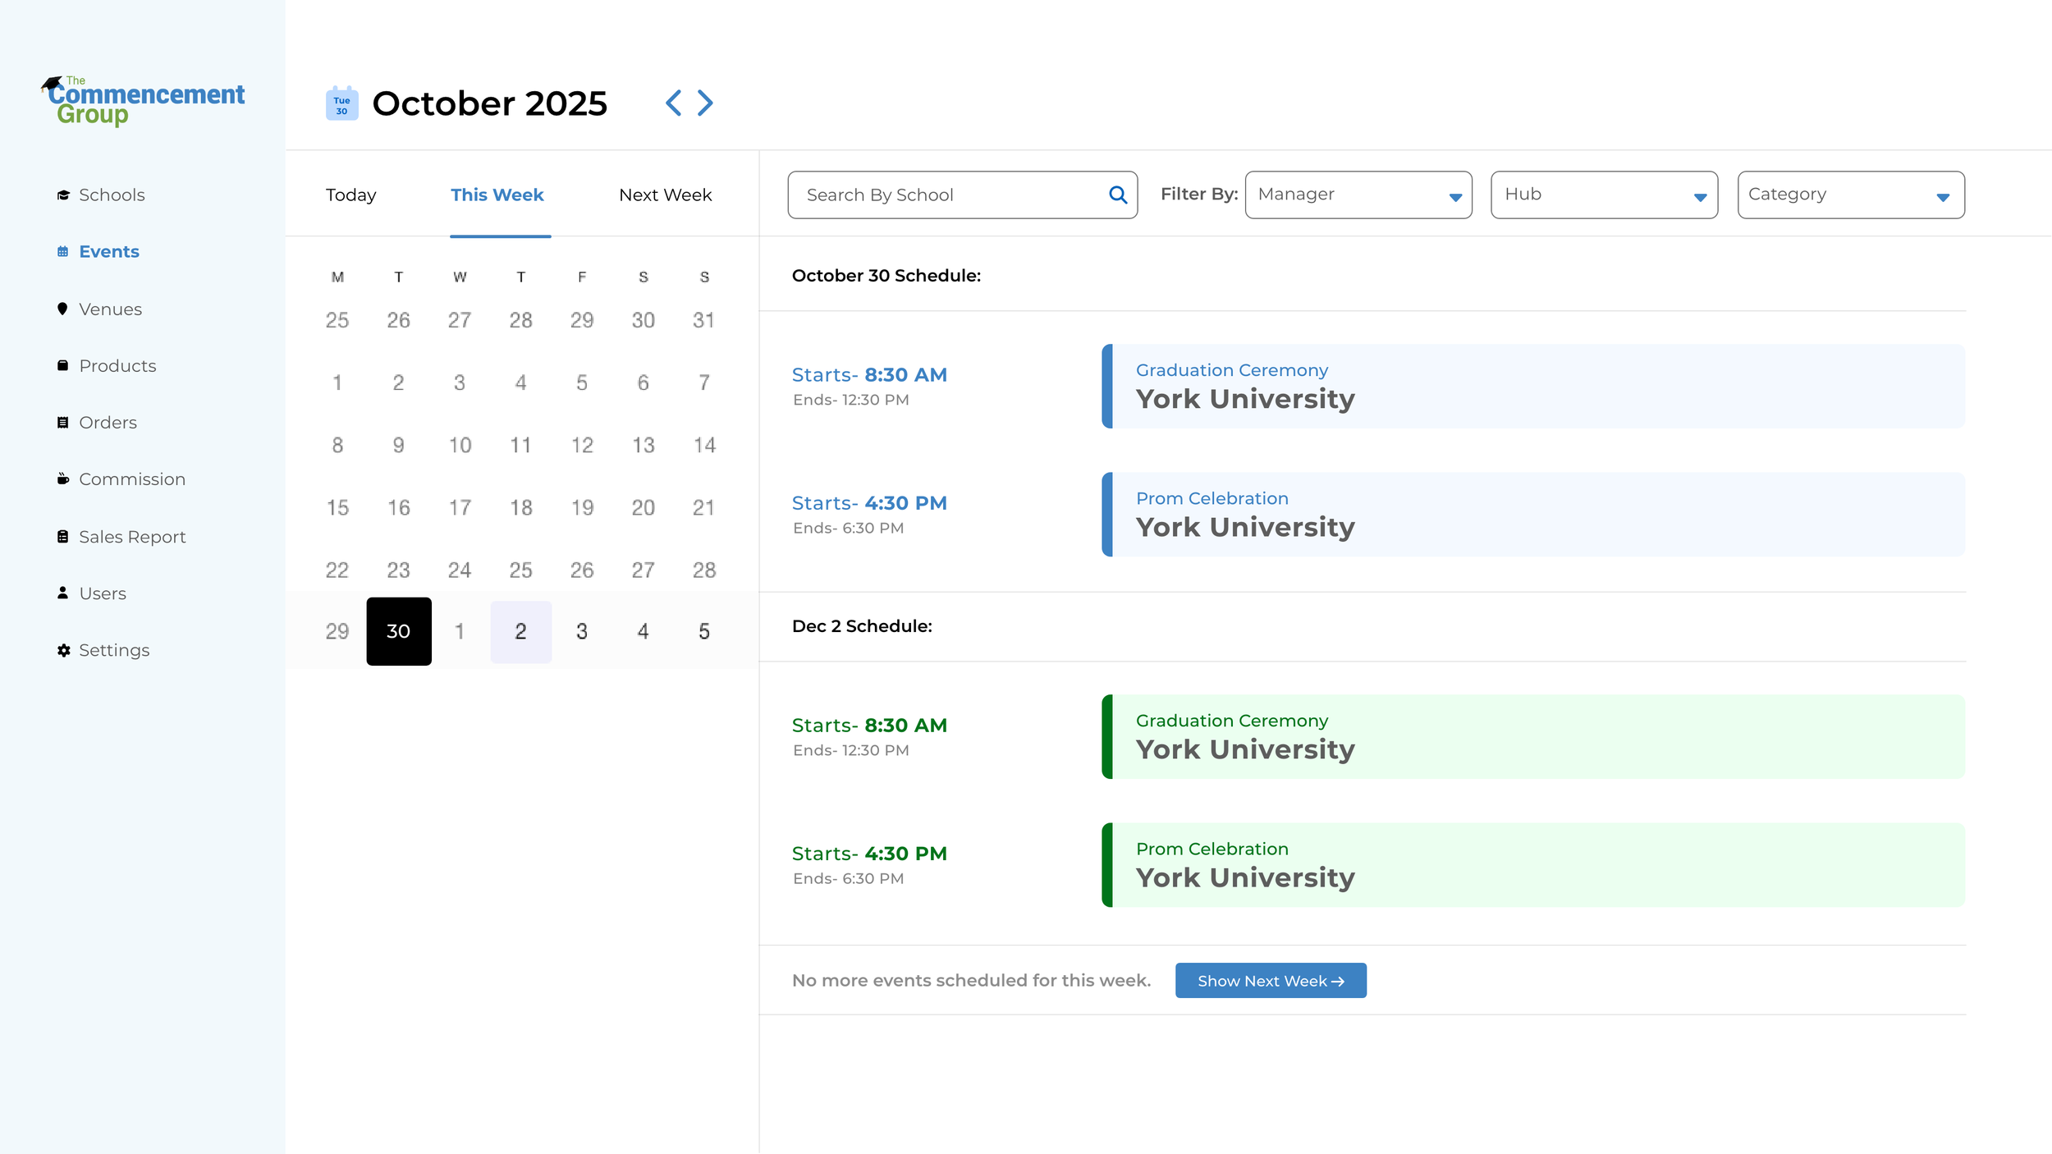2052x1154 pixels.
Task: Switch to the Next Week tab
Action: (665, 195)
